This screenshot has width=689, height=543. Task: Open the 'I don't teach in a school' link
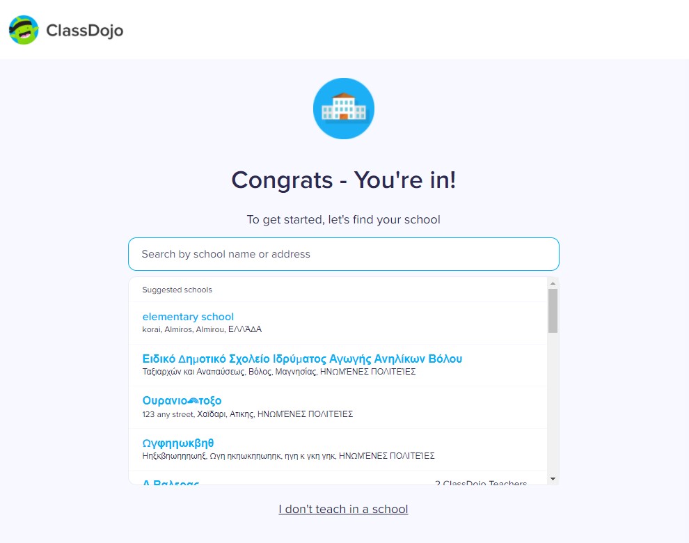[x=343, y=509]
